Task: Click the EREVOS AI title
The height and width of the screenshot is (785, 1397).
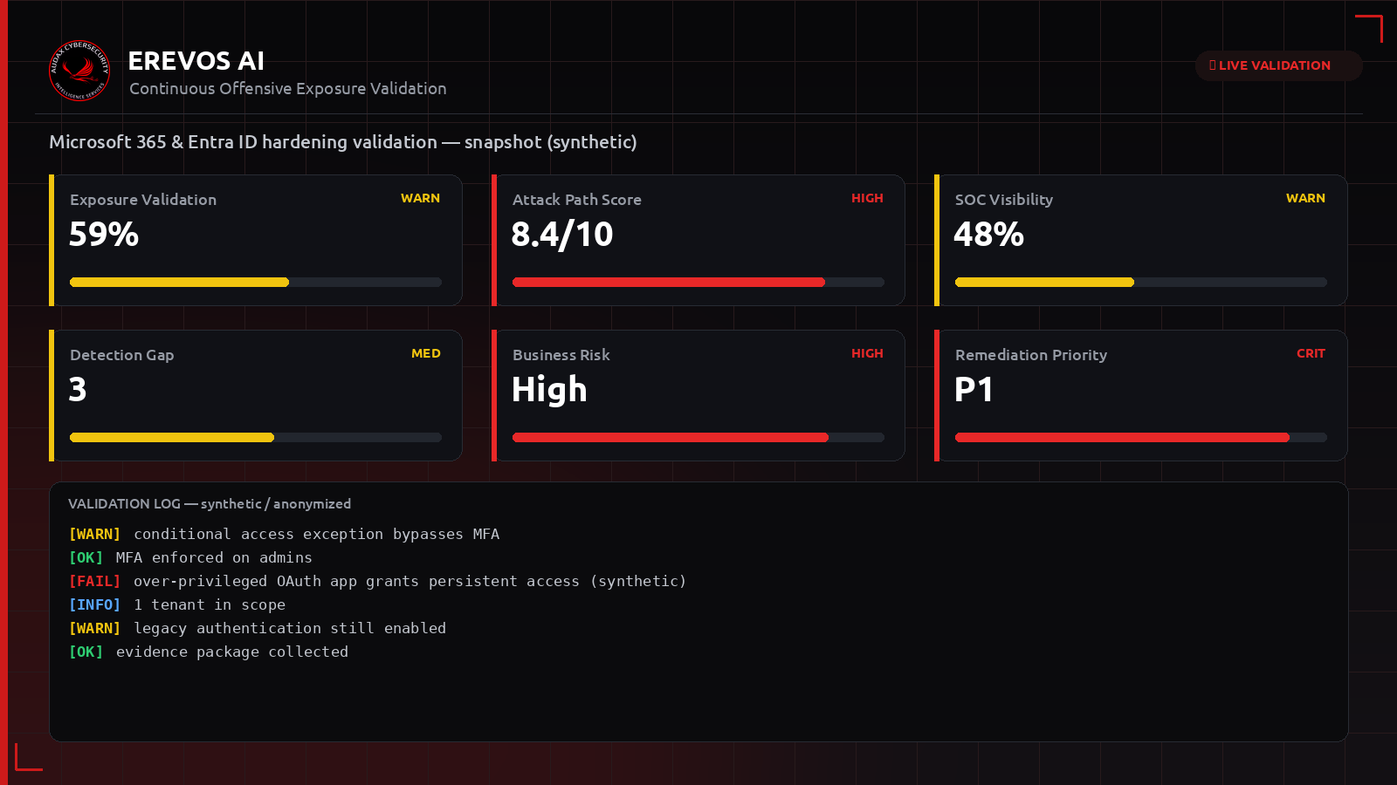Action: [x=196, y=61]
